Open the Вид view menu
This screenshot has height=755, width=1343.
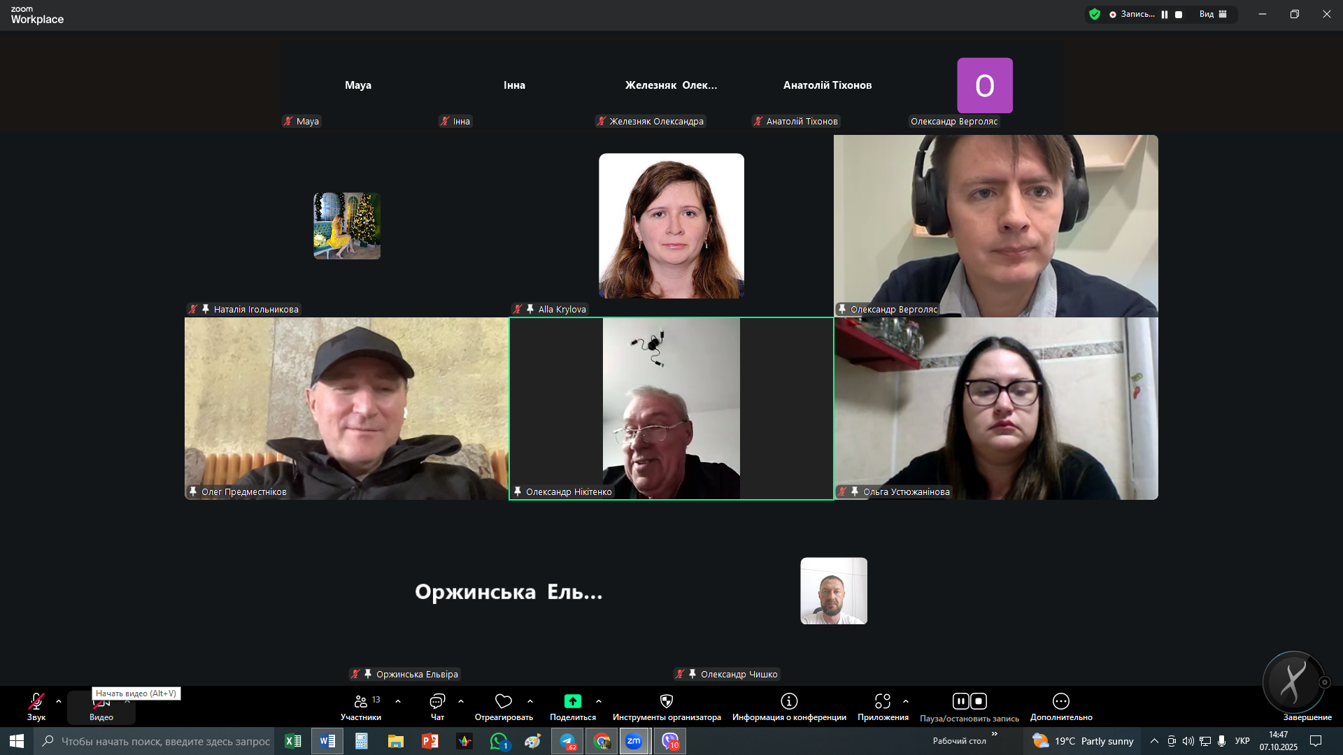coord(1213,15)
